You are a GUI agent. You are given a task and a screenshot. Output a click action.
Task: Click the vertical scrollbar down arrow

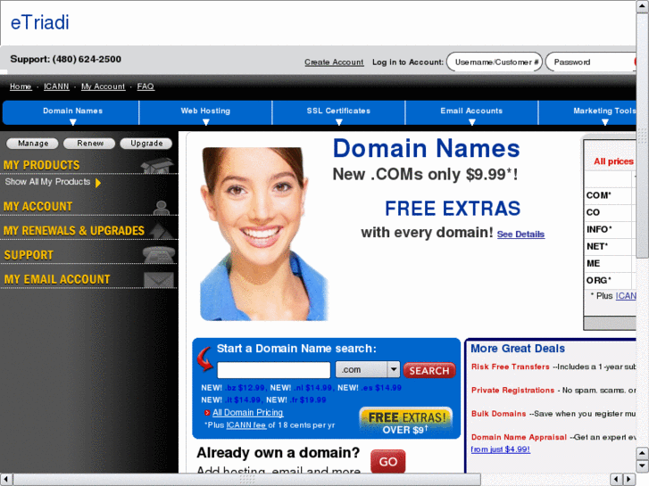[x=643, y=465]
